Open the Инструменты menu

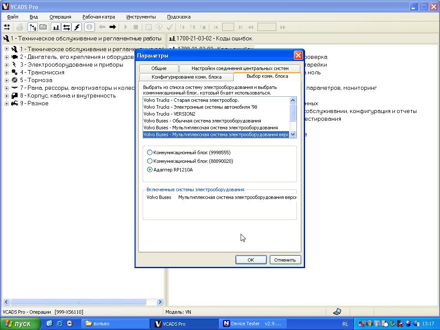click(141, 17)
